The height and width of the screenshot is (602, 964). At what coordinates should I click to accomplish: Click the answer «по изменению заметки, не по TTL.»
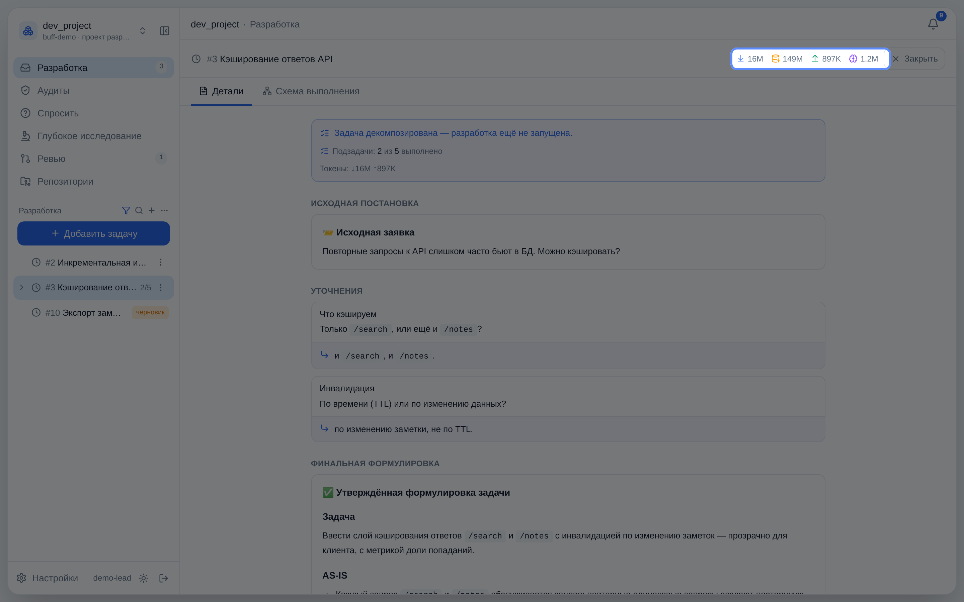[404, 429]
